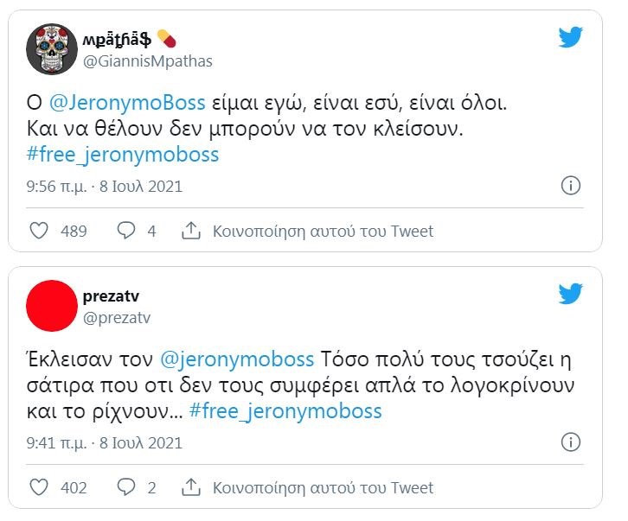The height and width of the screenshot is (521, 628).
Task: Click the prezatv display name
Action: click(x=112, y=297)
